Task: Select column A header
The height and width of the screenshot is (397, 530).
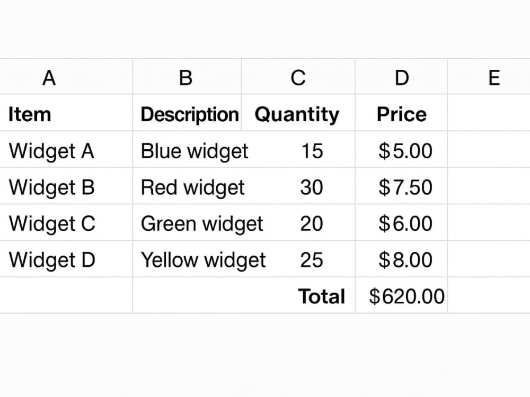Action: point(66,77)
